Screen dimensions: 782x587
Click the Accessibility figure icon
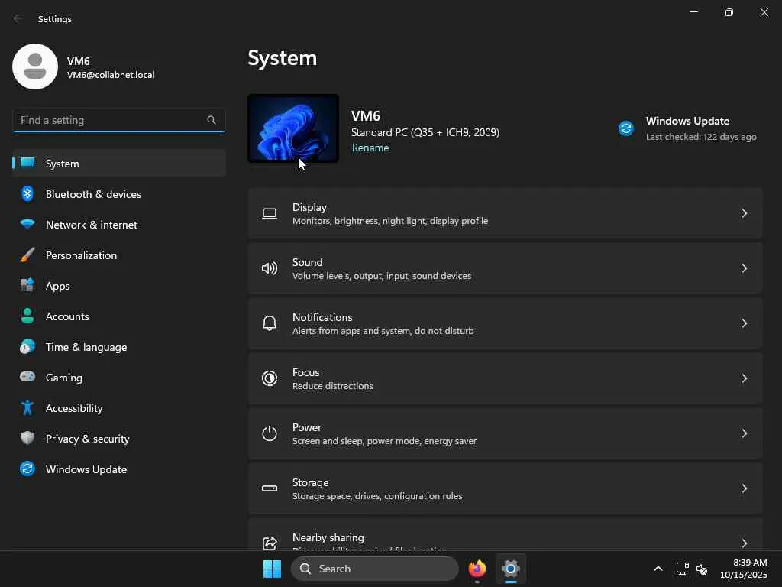(27, 408)
